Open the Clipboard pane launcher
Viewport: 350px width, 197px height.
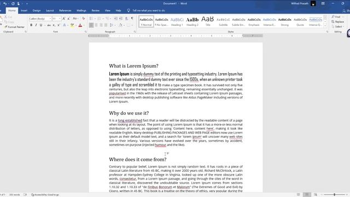pos(26,32)
